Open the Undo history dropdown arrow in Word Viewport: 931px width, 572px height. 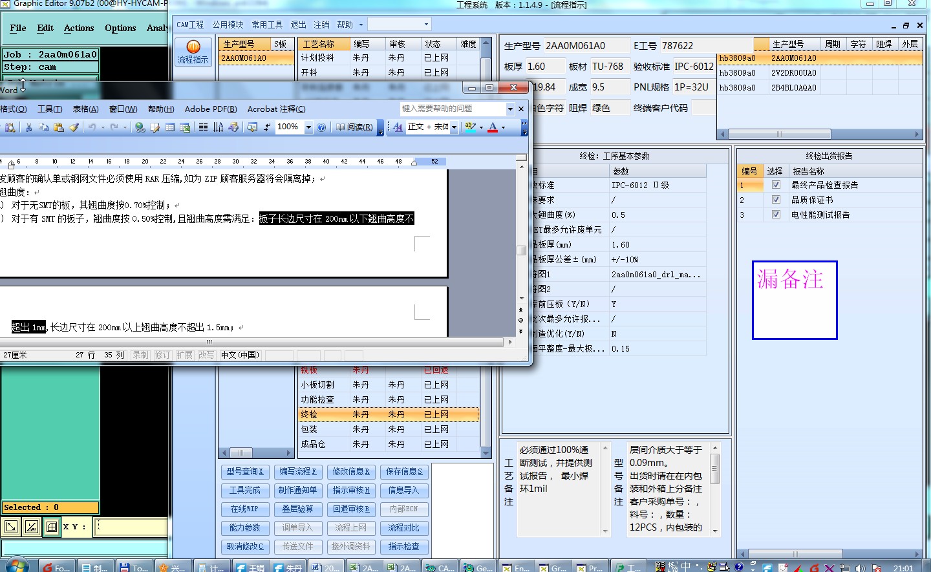(103, 127)
